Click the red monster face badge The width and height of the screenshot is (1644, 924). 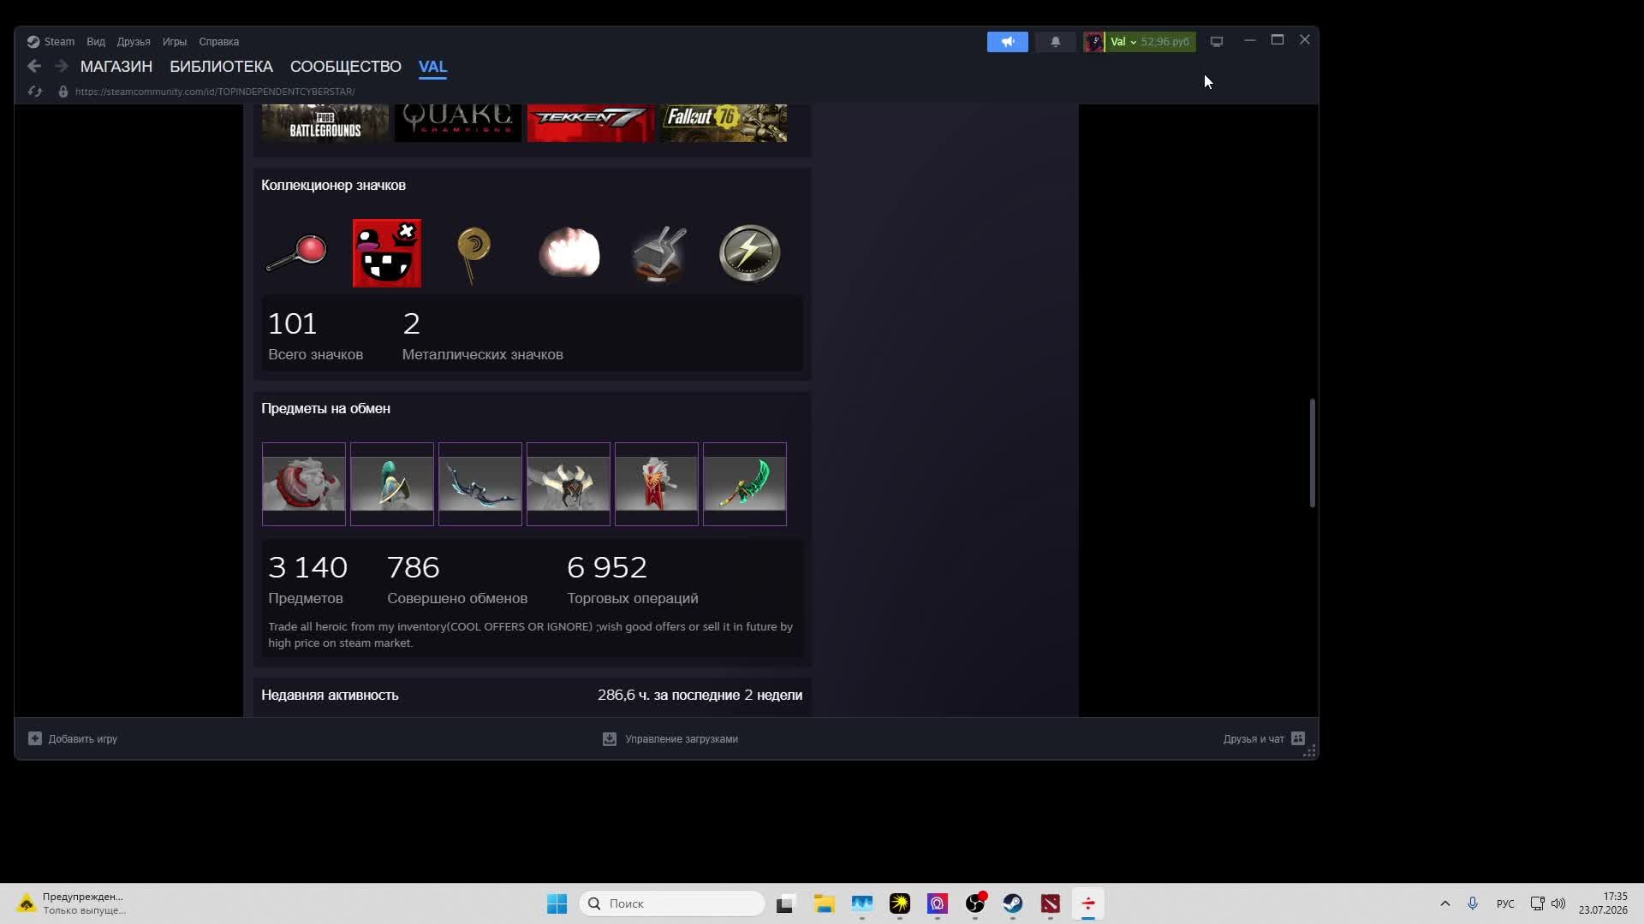pyautogui.click(x=387, y=253)
